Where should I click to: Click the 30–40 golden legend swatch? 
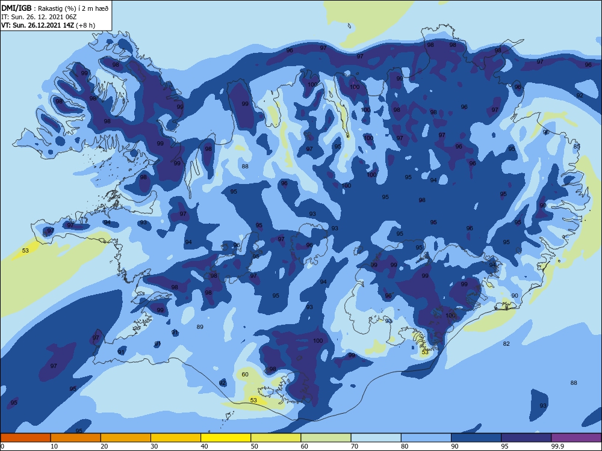click(x=176, y=438)
